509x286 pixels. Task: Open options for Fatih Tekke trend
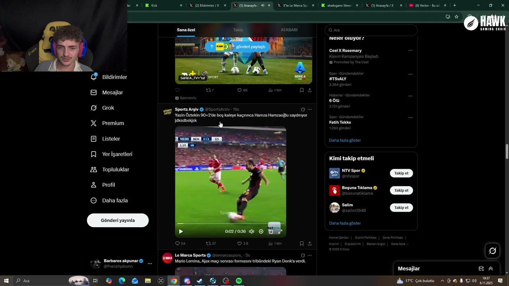(x=410, y=118)
